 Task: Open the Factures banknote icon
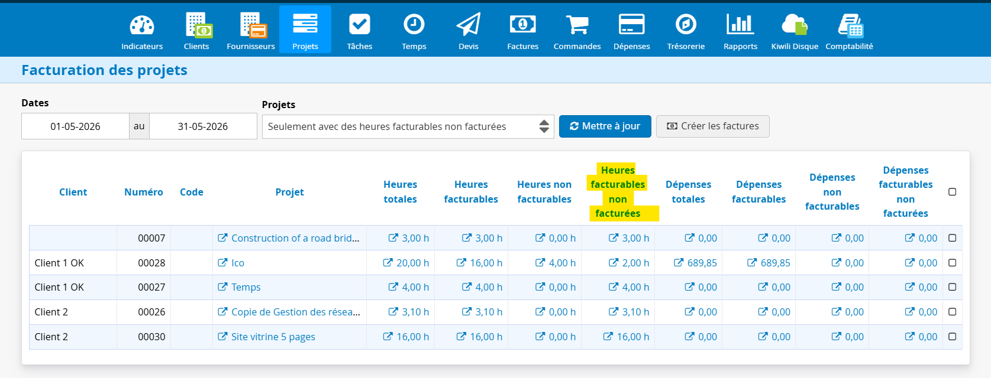[523, 25]
